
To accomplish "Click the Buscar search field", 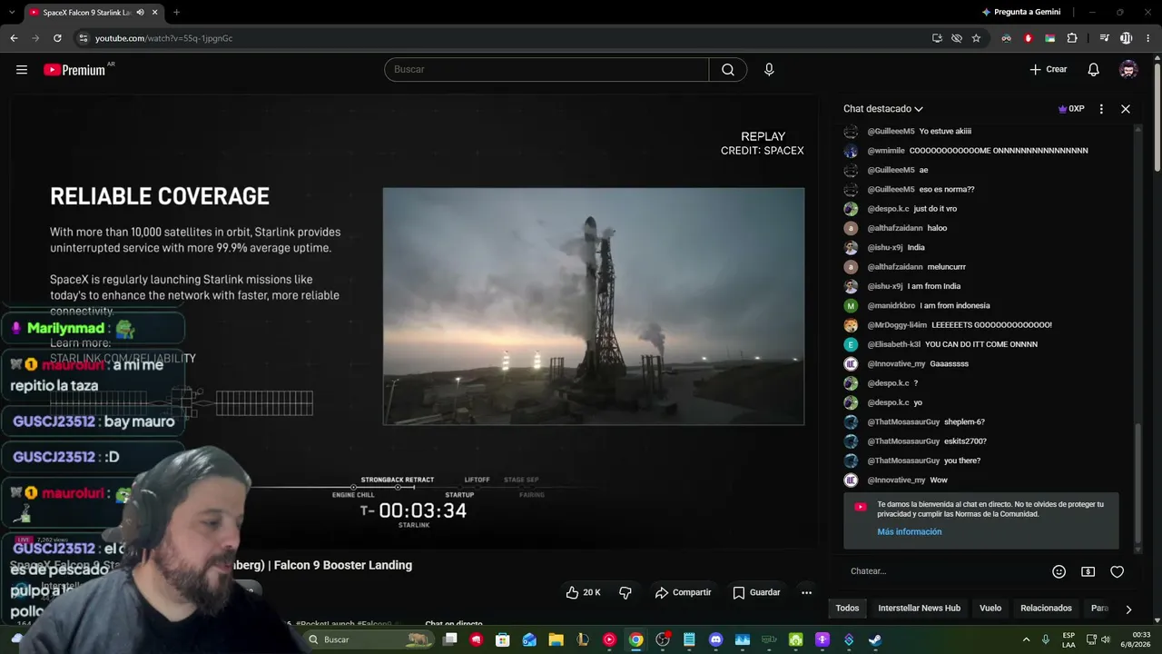I will click(547, 70).
